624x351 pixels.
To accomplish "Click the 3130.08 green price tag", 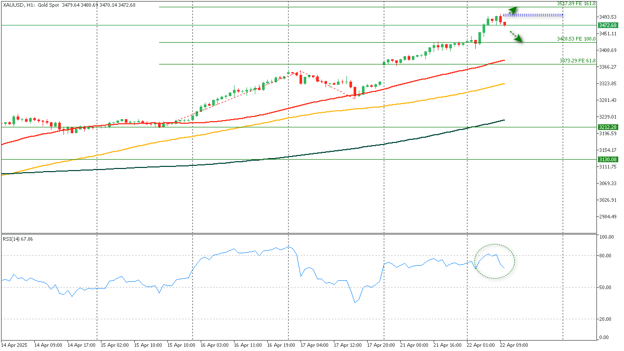I will pos(607,159).
